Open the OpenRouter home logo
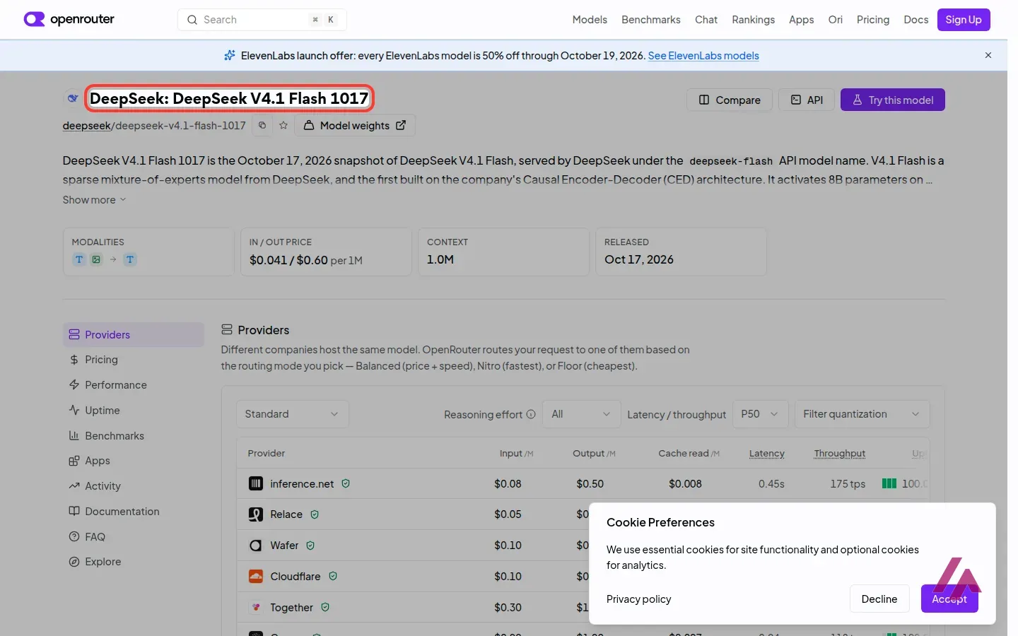Image resolution: width=1018 pixels, height=636 pixels. (69, 19)
